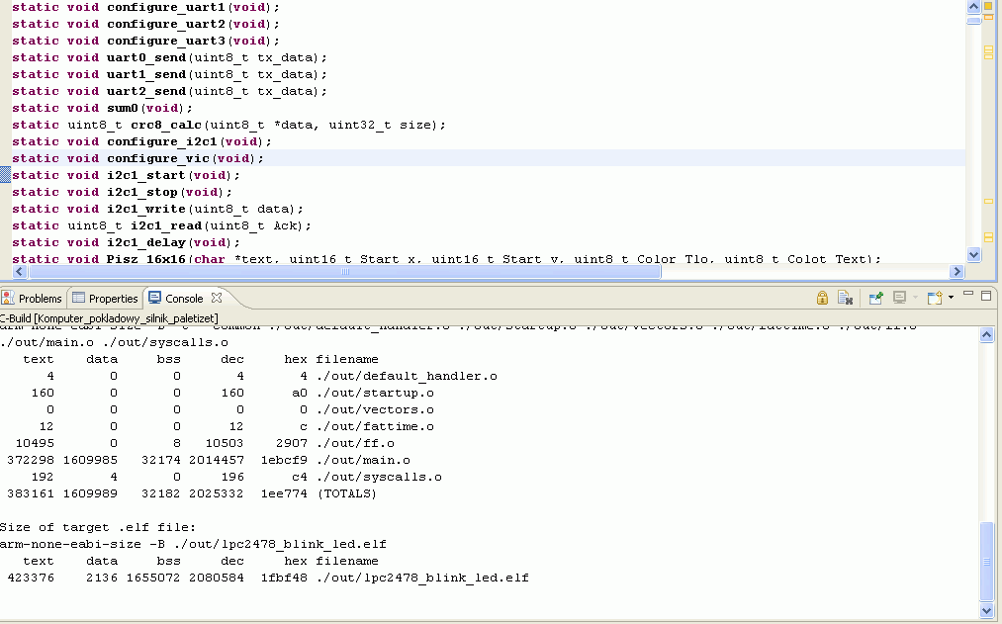Click the i2c1_start declaration
Screen dimensions: 1002x624
pyautogui.click(x=126, y=175)
